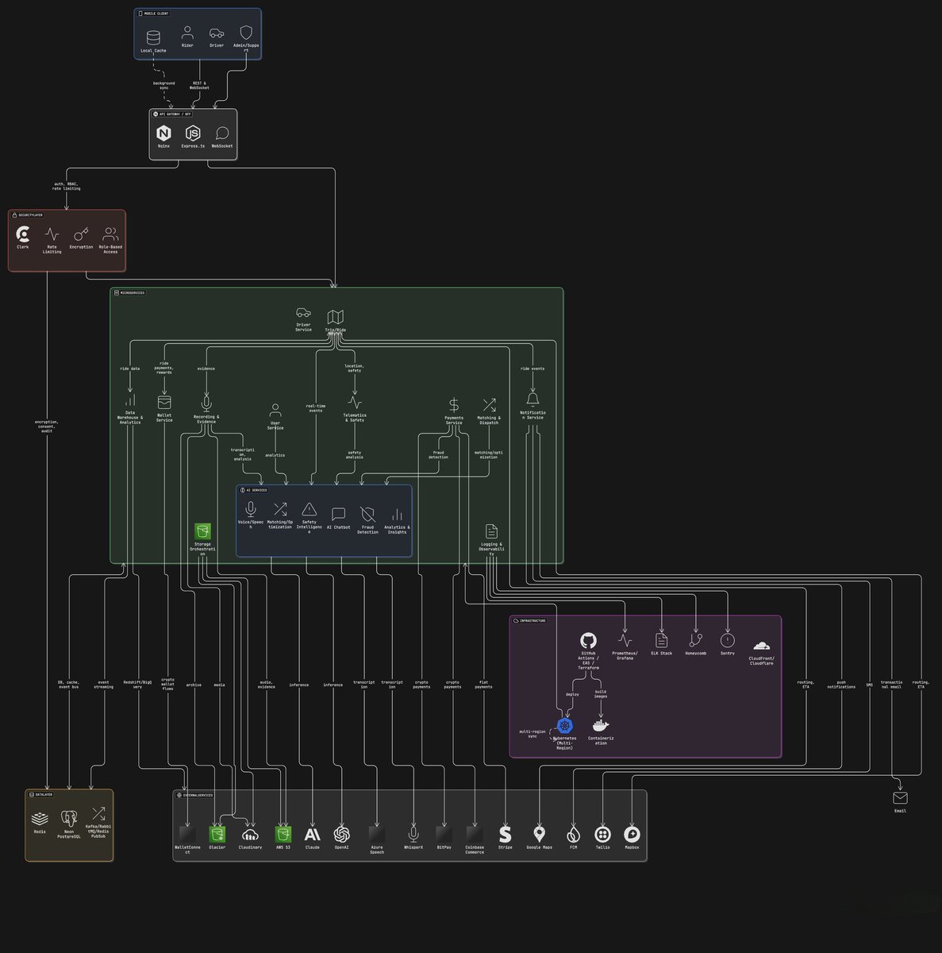Click the Wallet Service icon

click(x=164, y=403)
